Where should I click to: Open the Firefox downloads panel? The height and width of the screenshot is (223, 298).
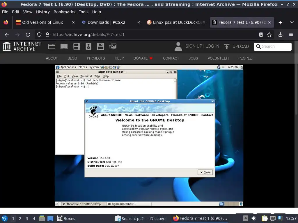point(280,35)
